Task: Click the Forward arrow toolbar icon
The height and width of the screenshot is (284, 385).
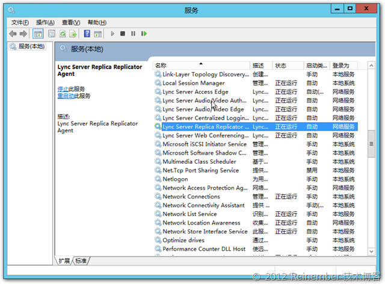Action: point(23,34)
